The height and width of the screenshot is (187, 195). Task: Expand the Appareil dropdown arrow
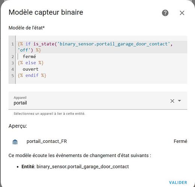179,101
